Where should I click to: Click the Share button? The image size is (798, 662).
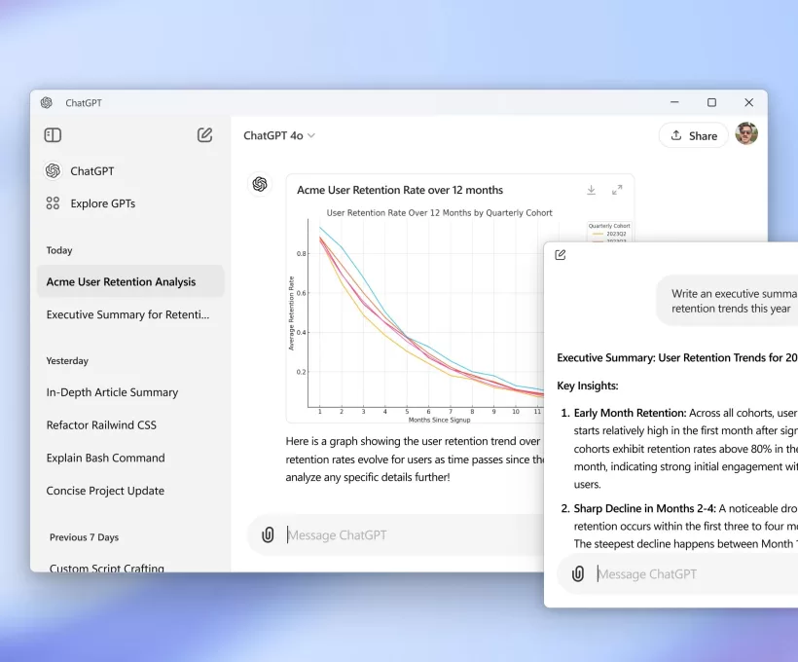693,136
